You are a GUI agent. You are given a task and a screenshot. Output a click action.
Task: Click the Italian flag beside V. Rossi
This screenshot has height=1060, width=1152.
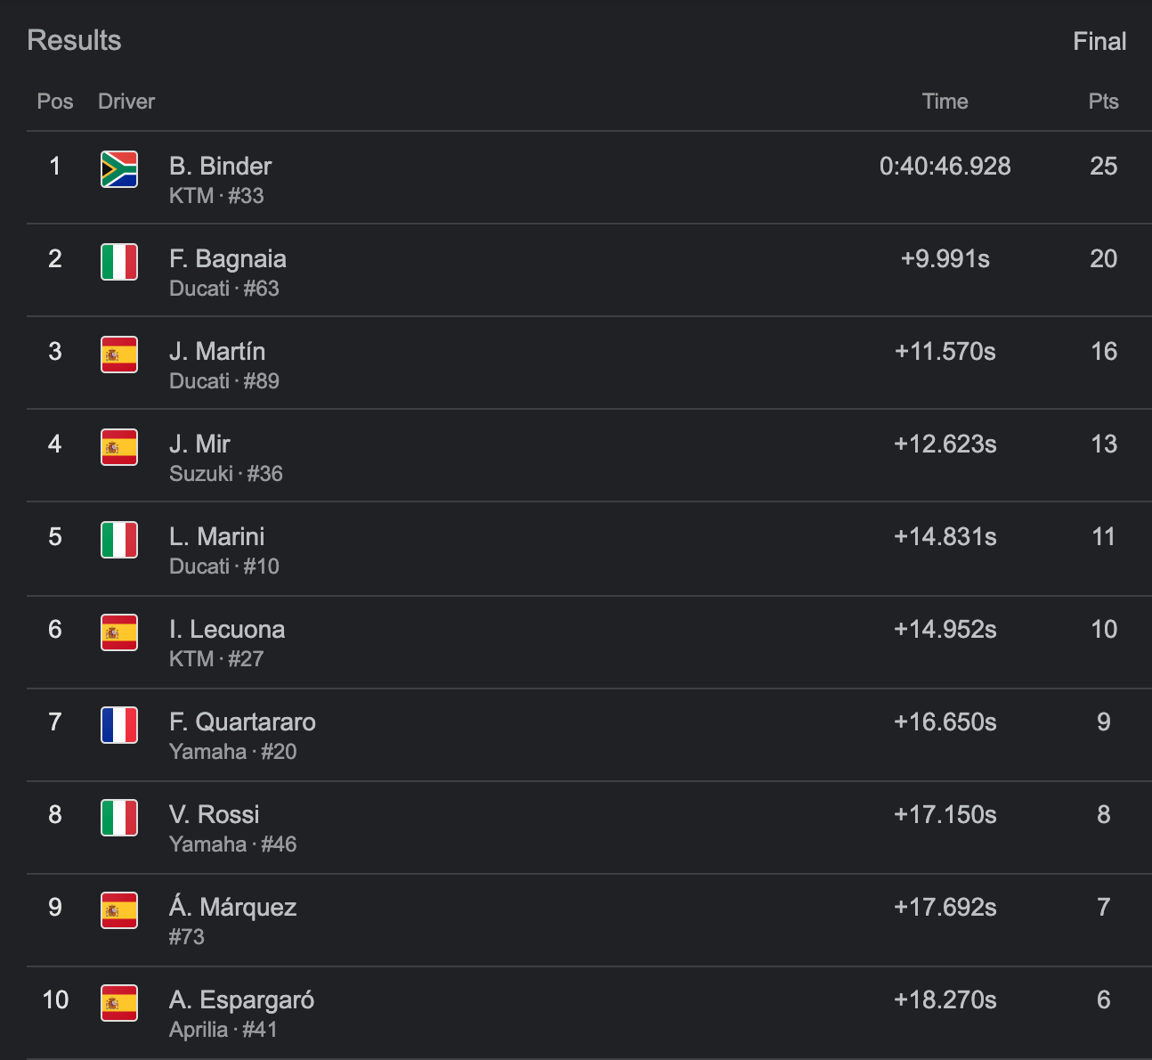119,818
